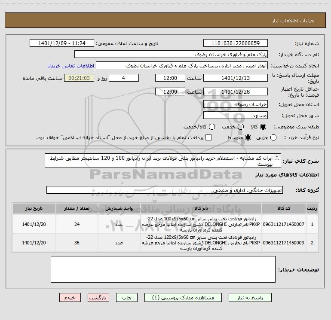The height and width of the screenshot is (320, 331).
Task: Open the اطلاعات تماس خریدار link
Action: 71,66
